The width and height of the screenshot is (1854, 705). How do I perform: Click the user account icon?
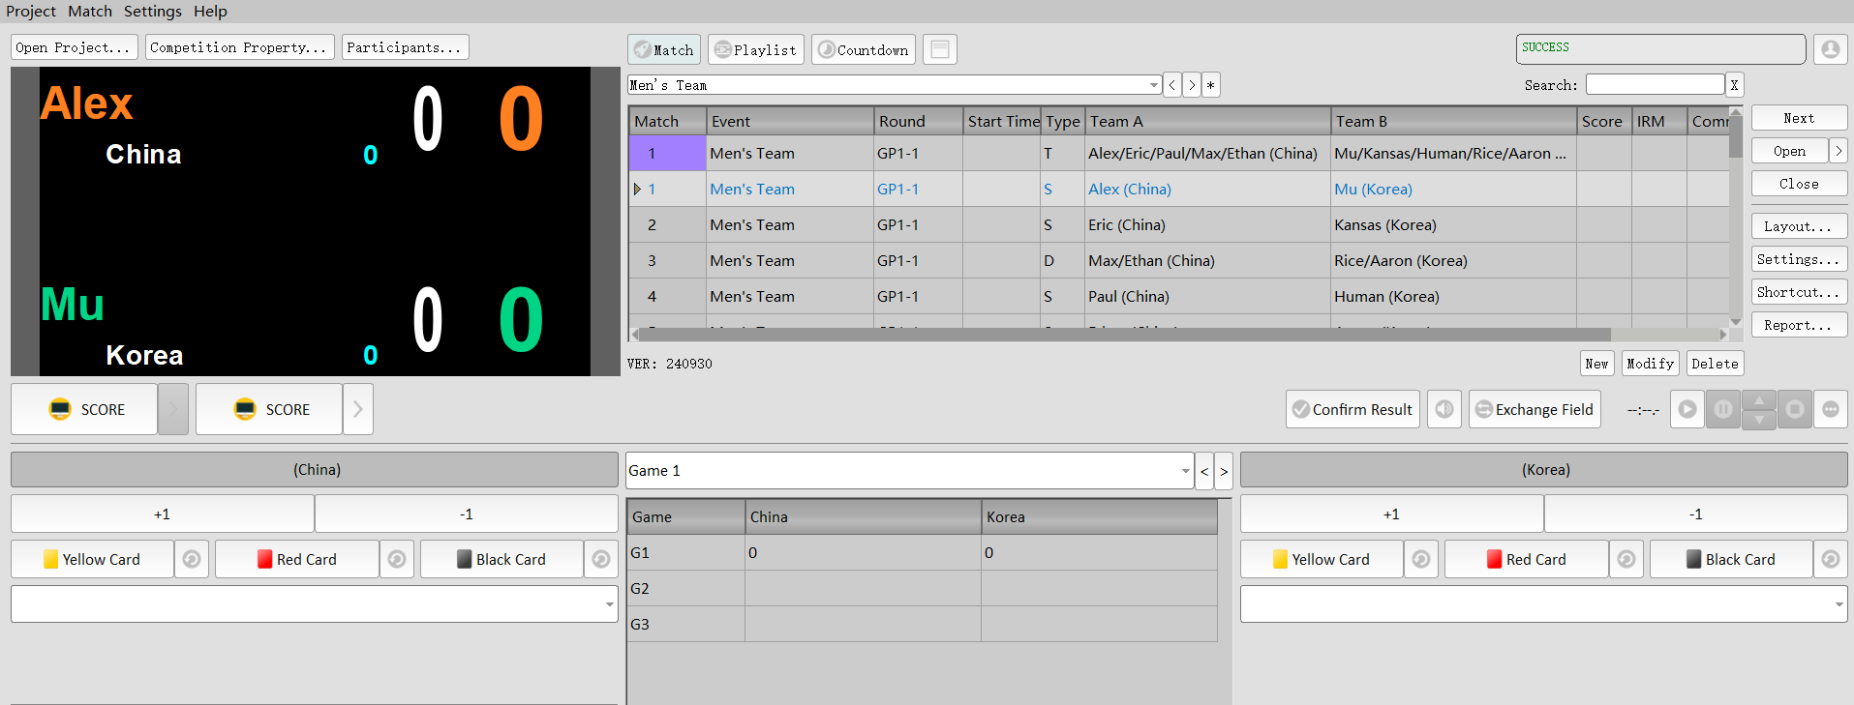click(1830, 49)
